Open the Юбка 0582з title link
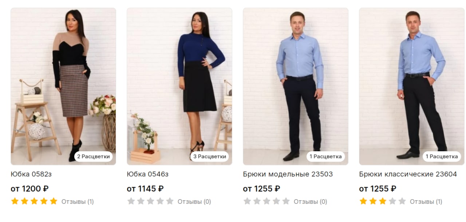The height and width of the screenshot is (222, 466). [31, 174]
